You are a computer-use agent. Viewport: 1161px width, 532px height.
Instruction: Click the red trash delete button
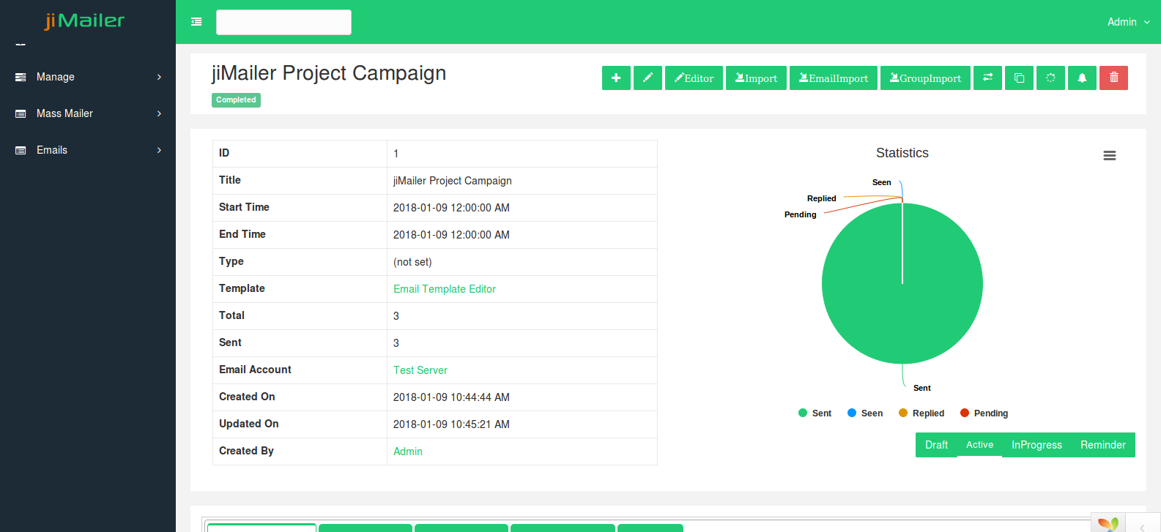pyautogui.click(x=1113, y=78)
